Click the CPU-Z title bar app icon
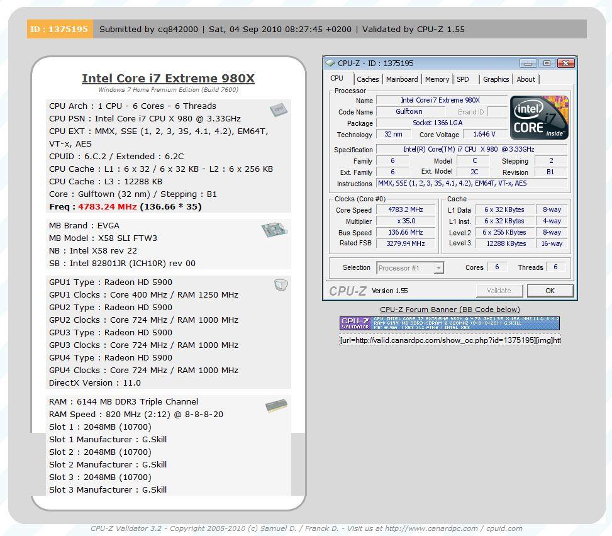This screenshot has height=536, width=612. [x=330, y=63]
